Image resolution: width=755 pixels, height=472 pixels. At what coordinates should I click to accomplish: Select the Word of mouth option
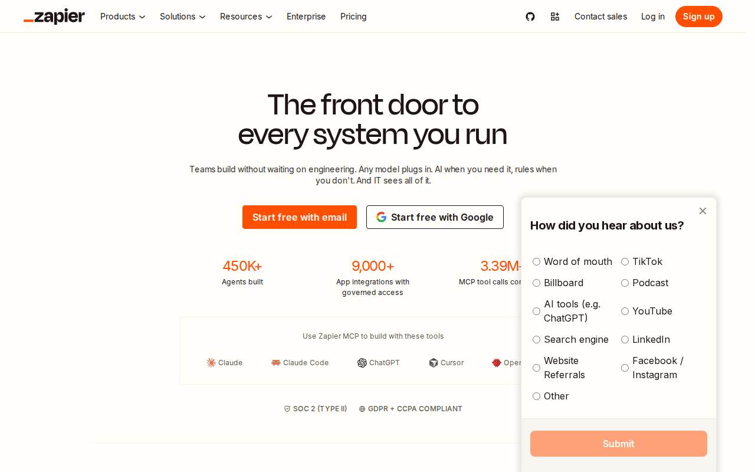click(x=536, y=261)
